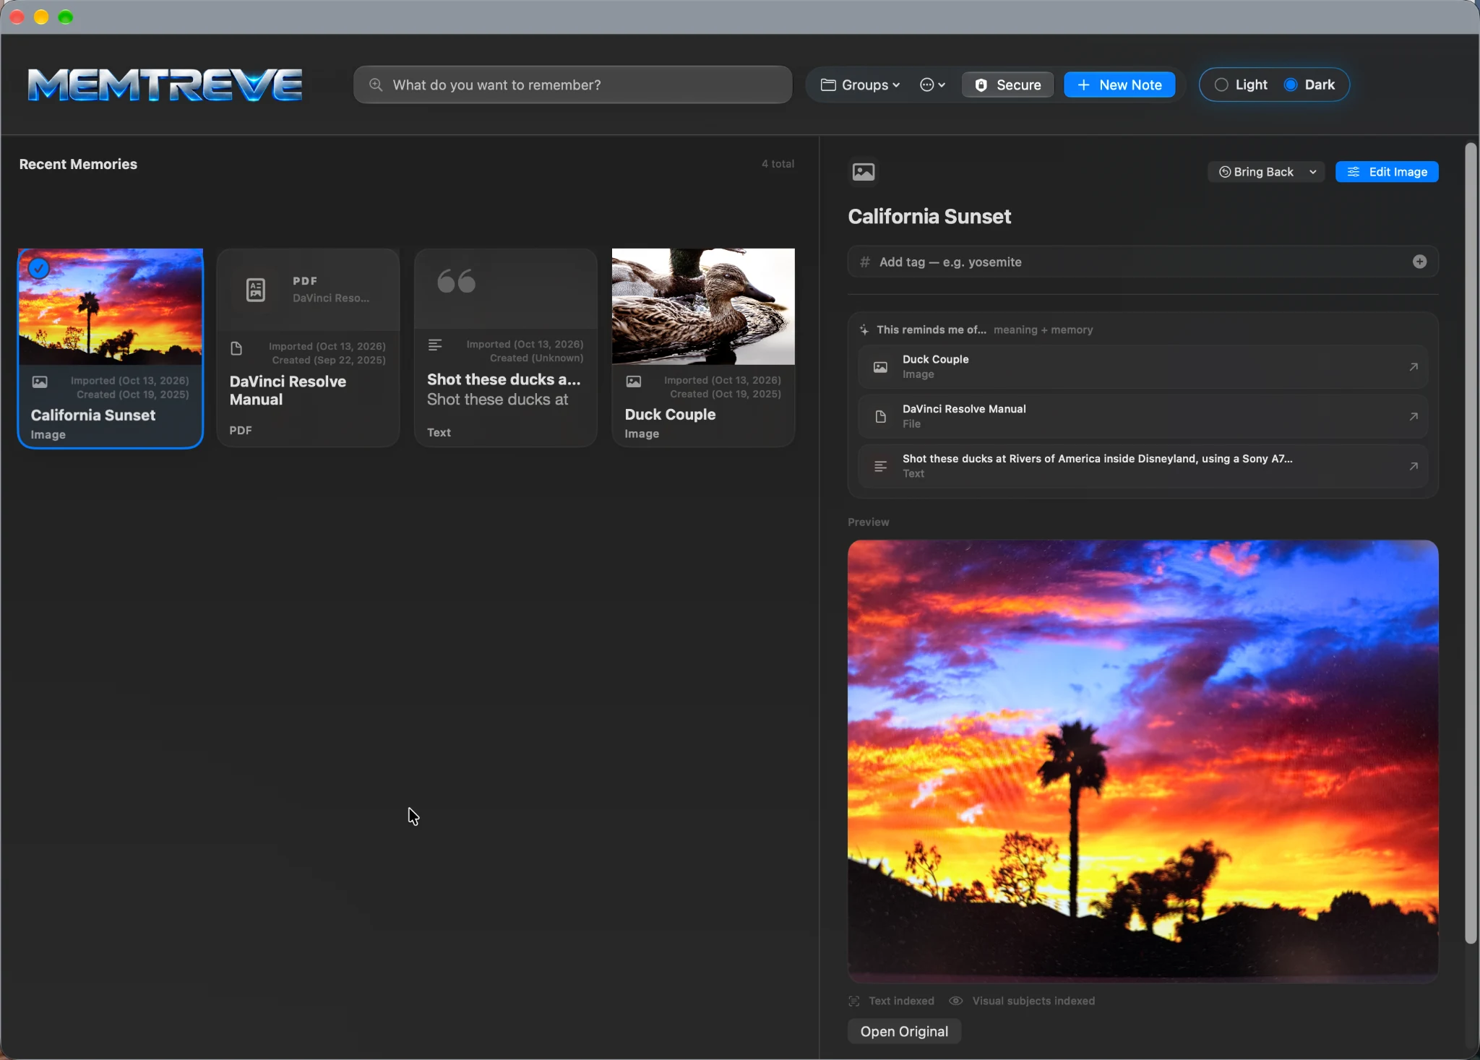Click the eye icon for Visual subjects indexed
The width and height of the screenshot is (1480, 1060).
pyautogui.click(x=955, y=1001)
